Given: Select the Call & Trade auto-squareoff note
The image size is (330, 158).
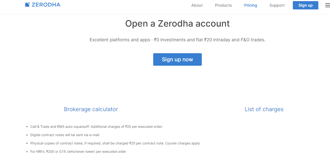Looking at the screenshot, I should pos(97,127).
